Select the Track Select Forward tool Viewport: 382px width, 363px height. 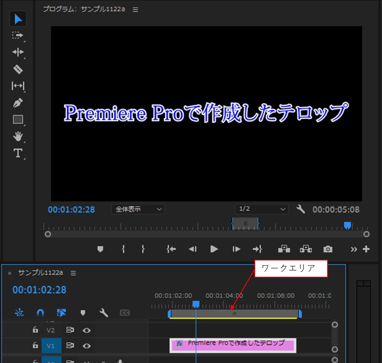(x=18, y=35)
